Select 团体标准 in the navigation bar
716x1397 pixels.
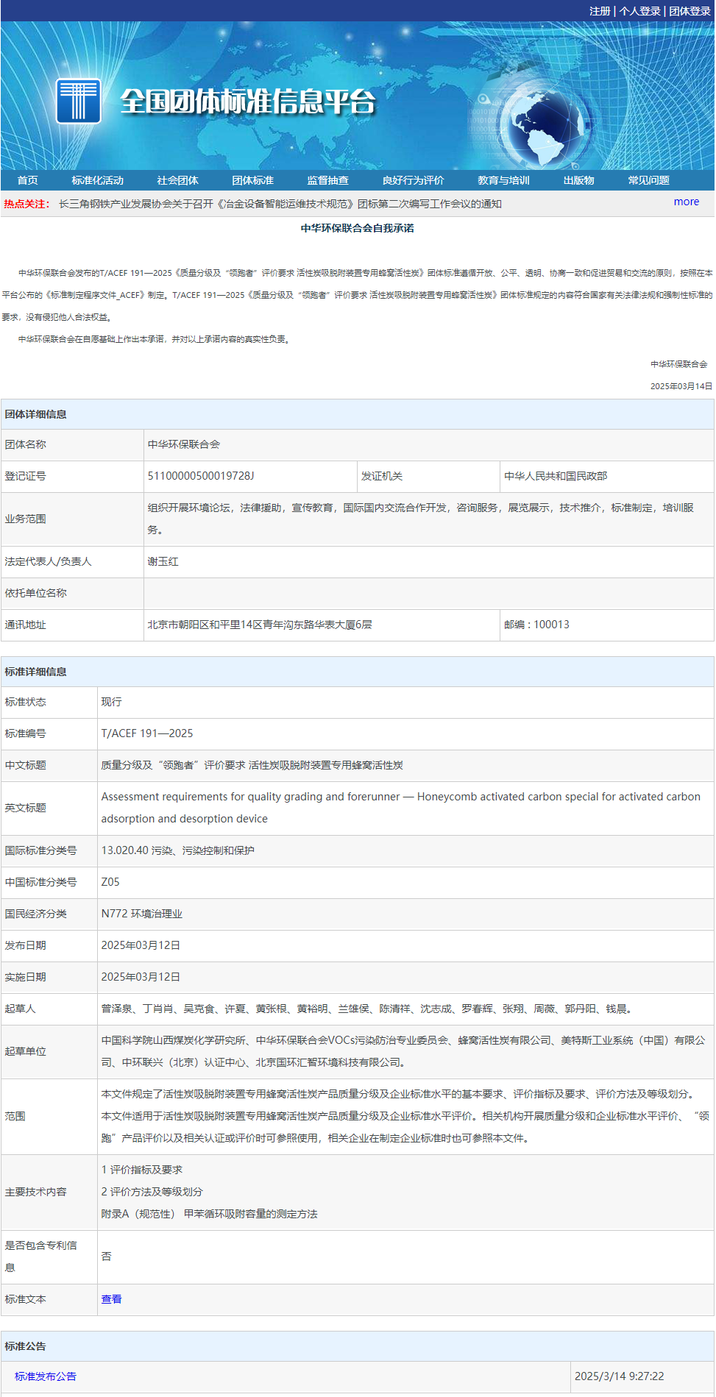click(252, 180)
